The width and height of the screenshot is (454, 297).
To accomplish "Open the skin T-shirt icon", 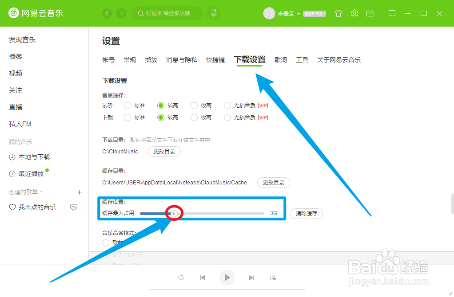I will click(338, 14).
